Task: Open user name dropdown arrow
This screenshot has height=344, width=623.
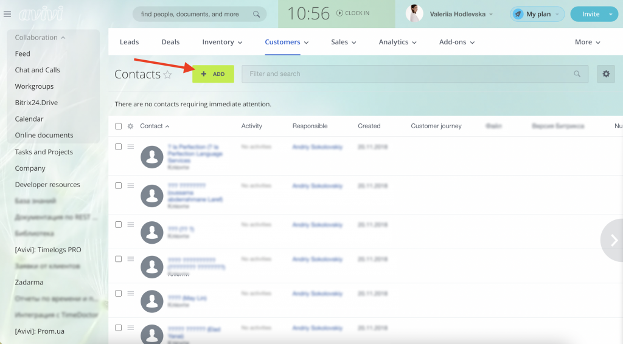Action: [491, 15]
